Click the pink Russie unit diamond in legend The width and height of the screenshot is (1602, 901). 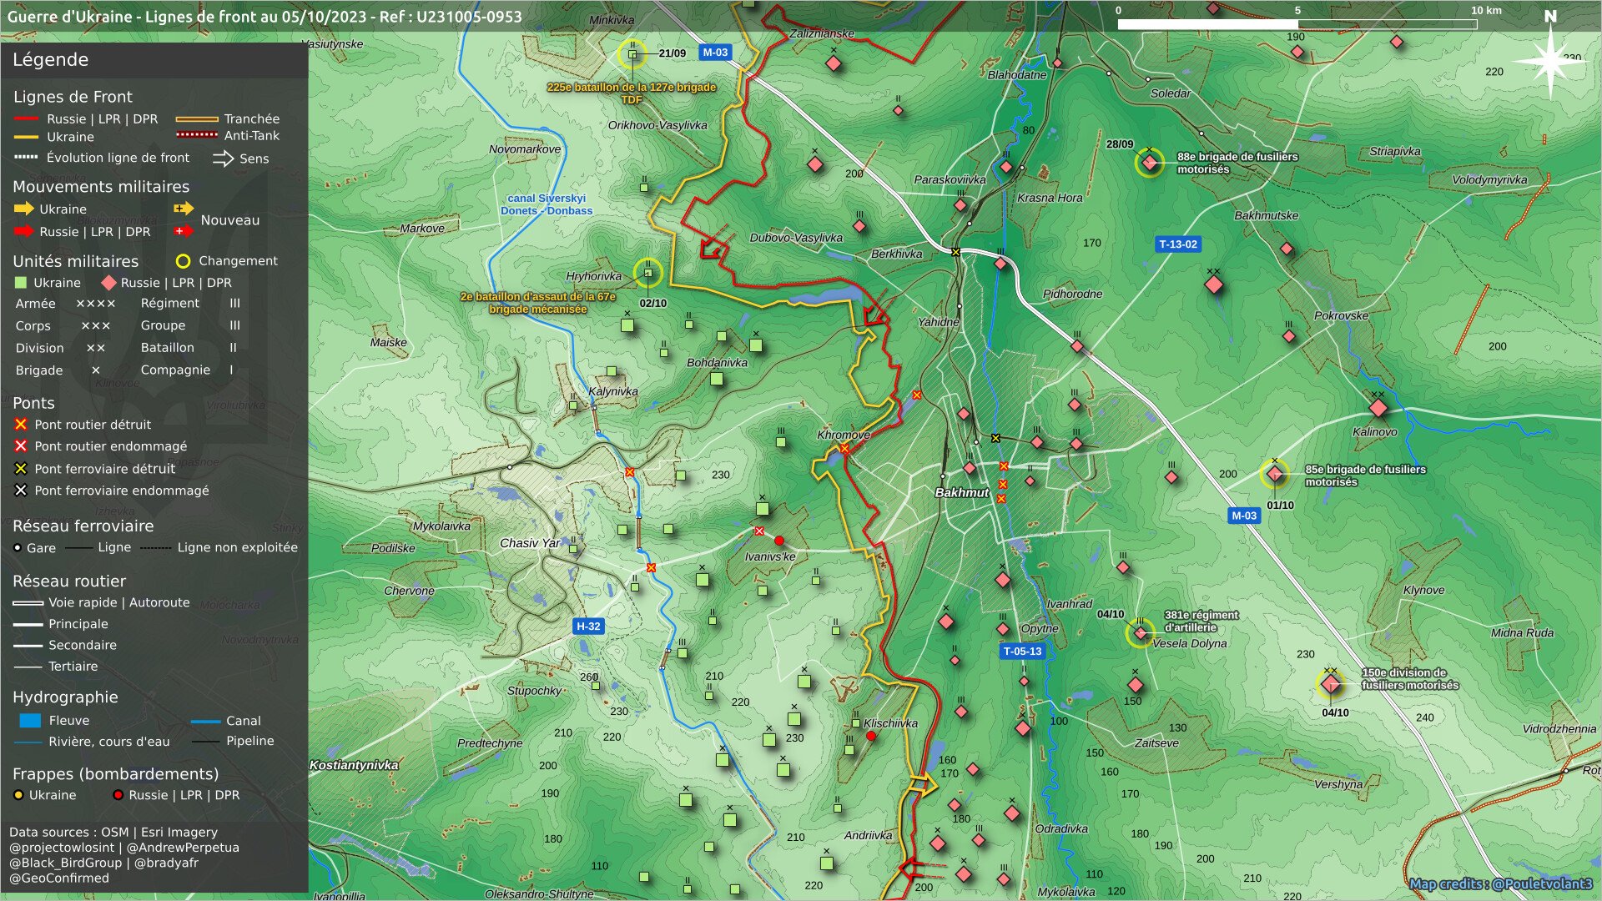coord(108,283)
